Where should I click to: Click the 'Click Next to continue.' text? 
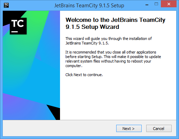click(84, 75)
